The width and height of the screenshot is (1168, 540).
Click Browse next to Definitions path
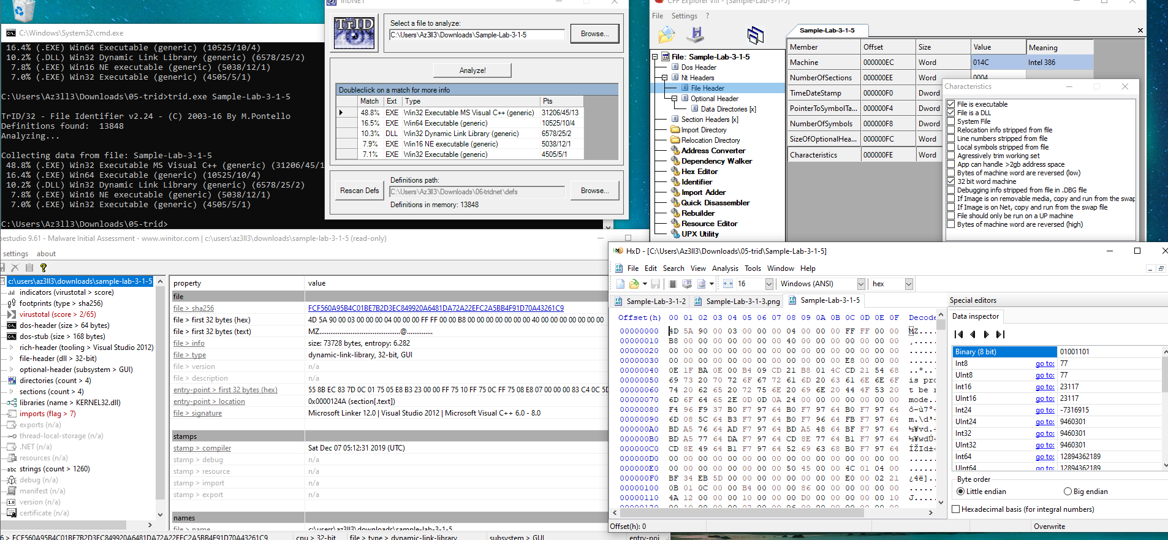tap(594, 191)
